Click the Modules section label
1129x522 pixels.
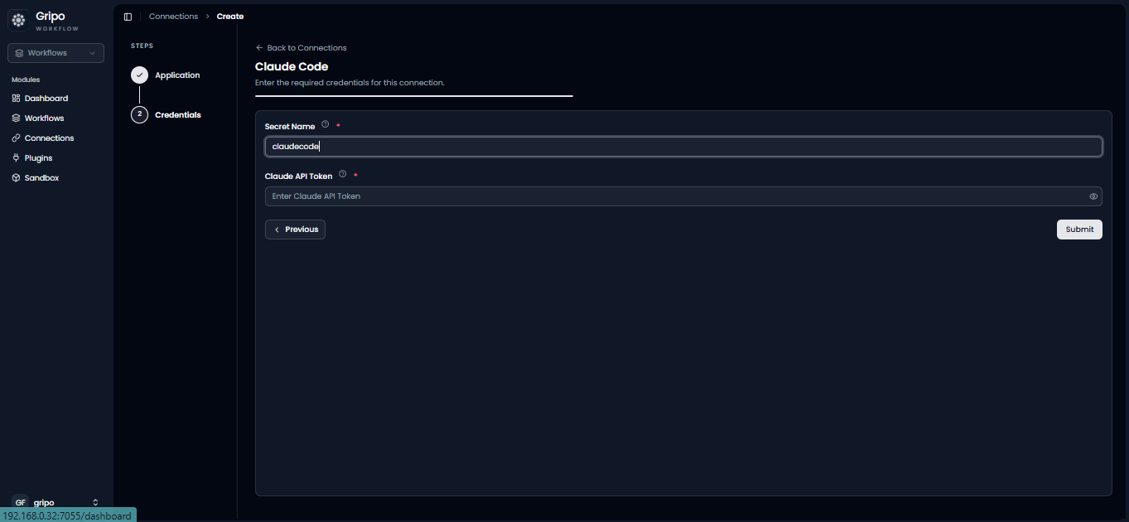click(x=26, y=80)
